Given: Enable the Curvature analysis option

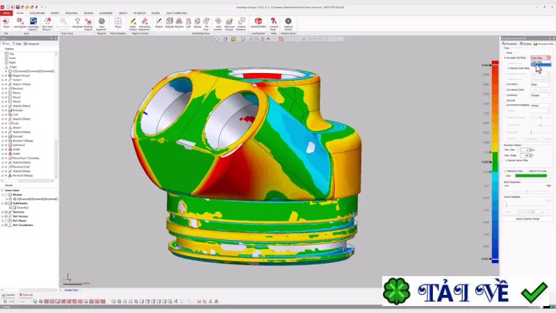Looking at the screenshot, I should (x=505, y=84).
